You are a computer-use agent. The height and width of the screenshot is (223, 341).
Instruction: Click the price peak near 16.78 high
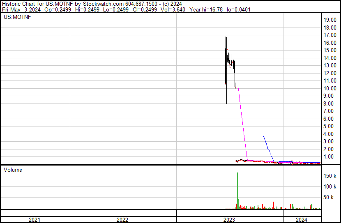pyautogui.click(x=226, y=38)
